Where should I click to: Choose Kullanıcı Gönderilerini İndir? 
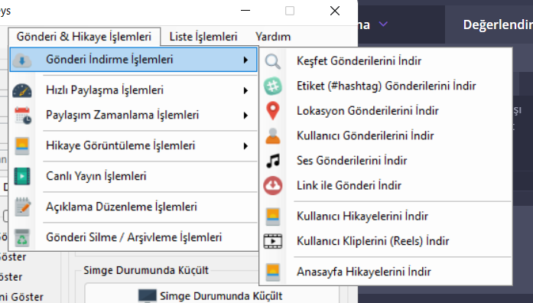(386, 135)
